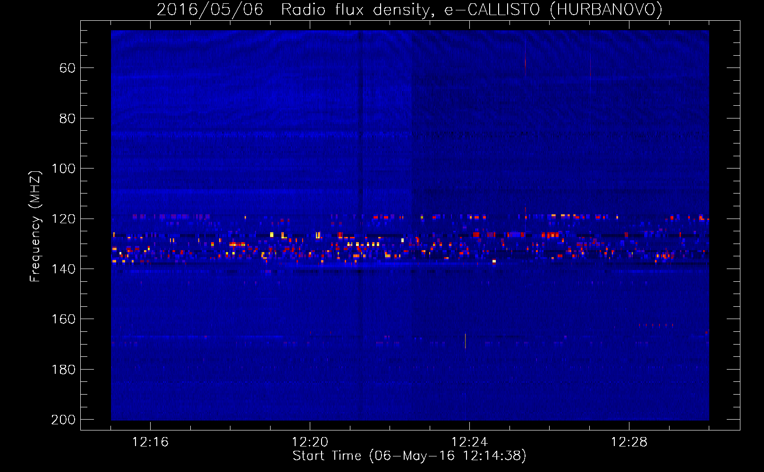The height and width of the screenshot is (472, 764).
Task: Click the '12:28' time tick label
Action: tap(629, 442)
